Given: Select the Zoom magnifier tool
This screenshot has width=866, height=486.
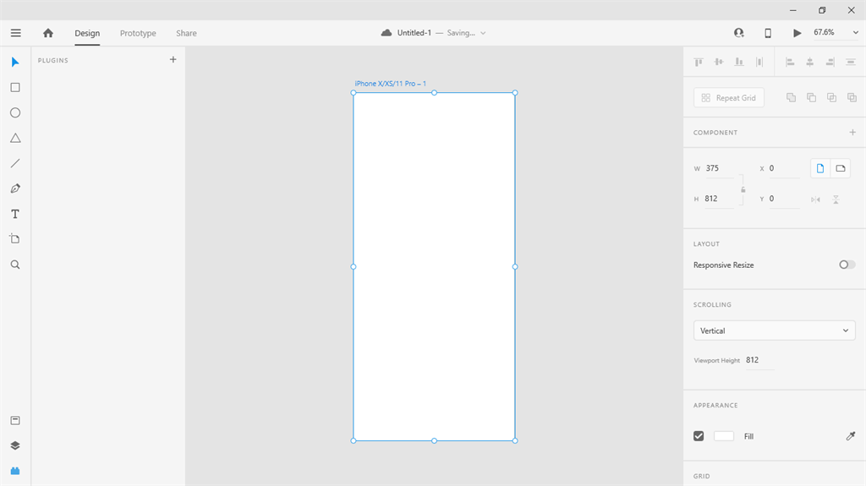Looking at the screenshot, I should 15,265.
